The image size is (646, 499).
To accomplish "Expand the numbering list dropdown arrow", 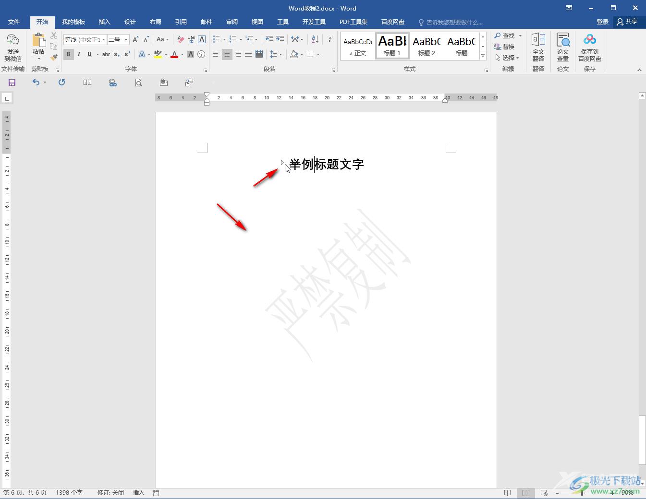I will point(241,39).
